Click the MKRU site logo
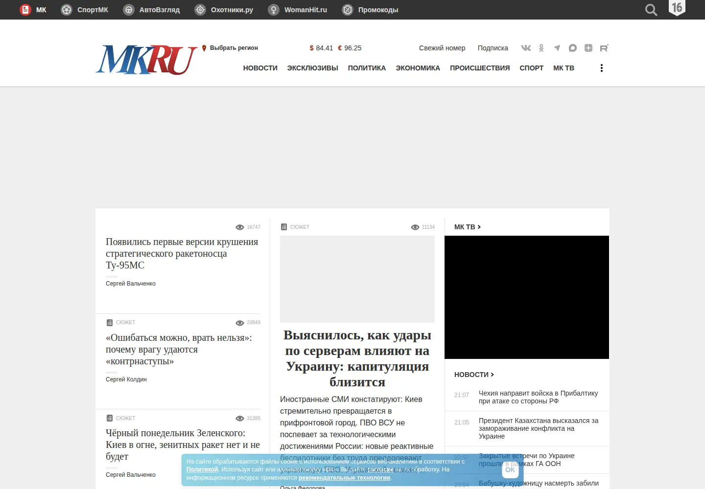705x489 pixels. pos(146,60)
